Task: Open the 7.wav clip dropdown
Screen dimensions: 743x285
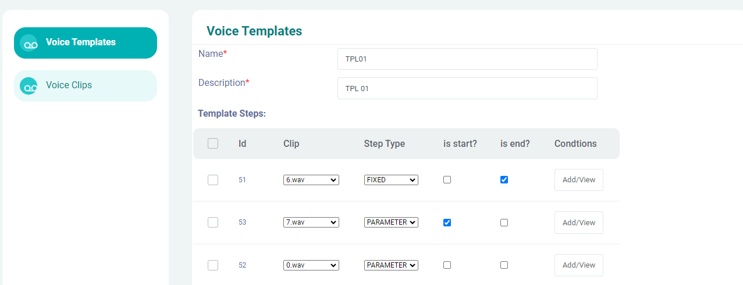Action: [311, 222]
